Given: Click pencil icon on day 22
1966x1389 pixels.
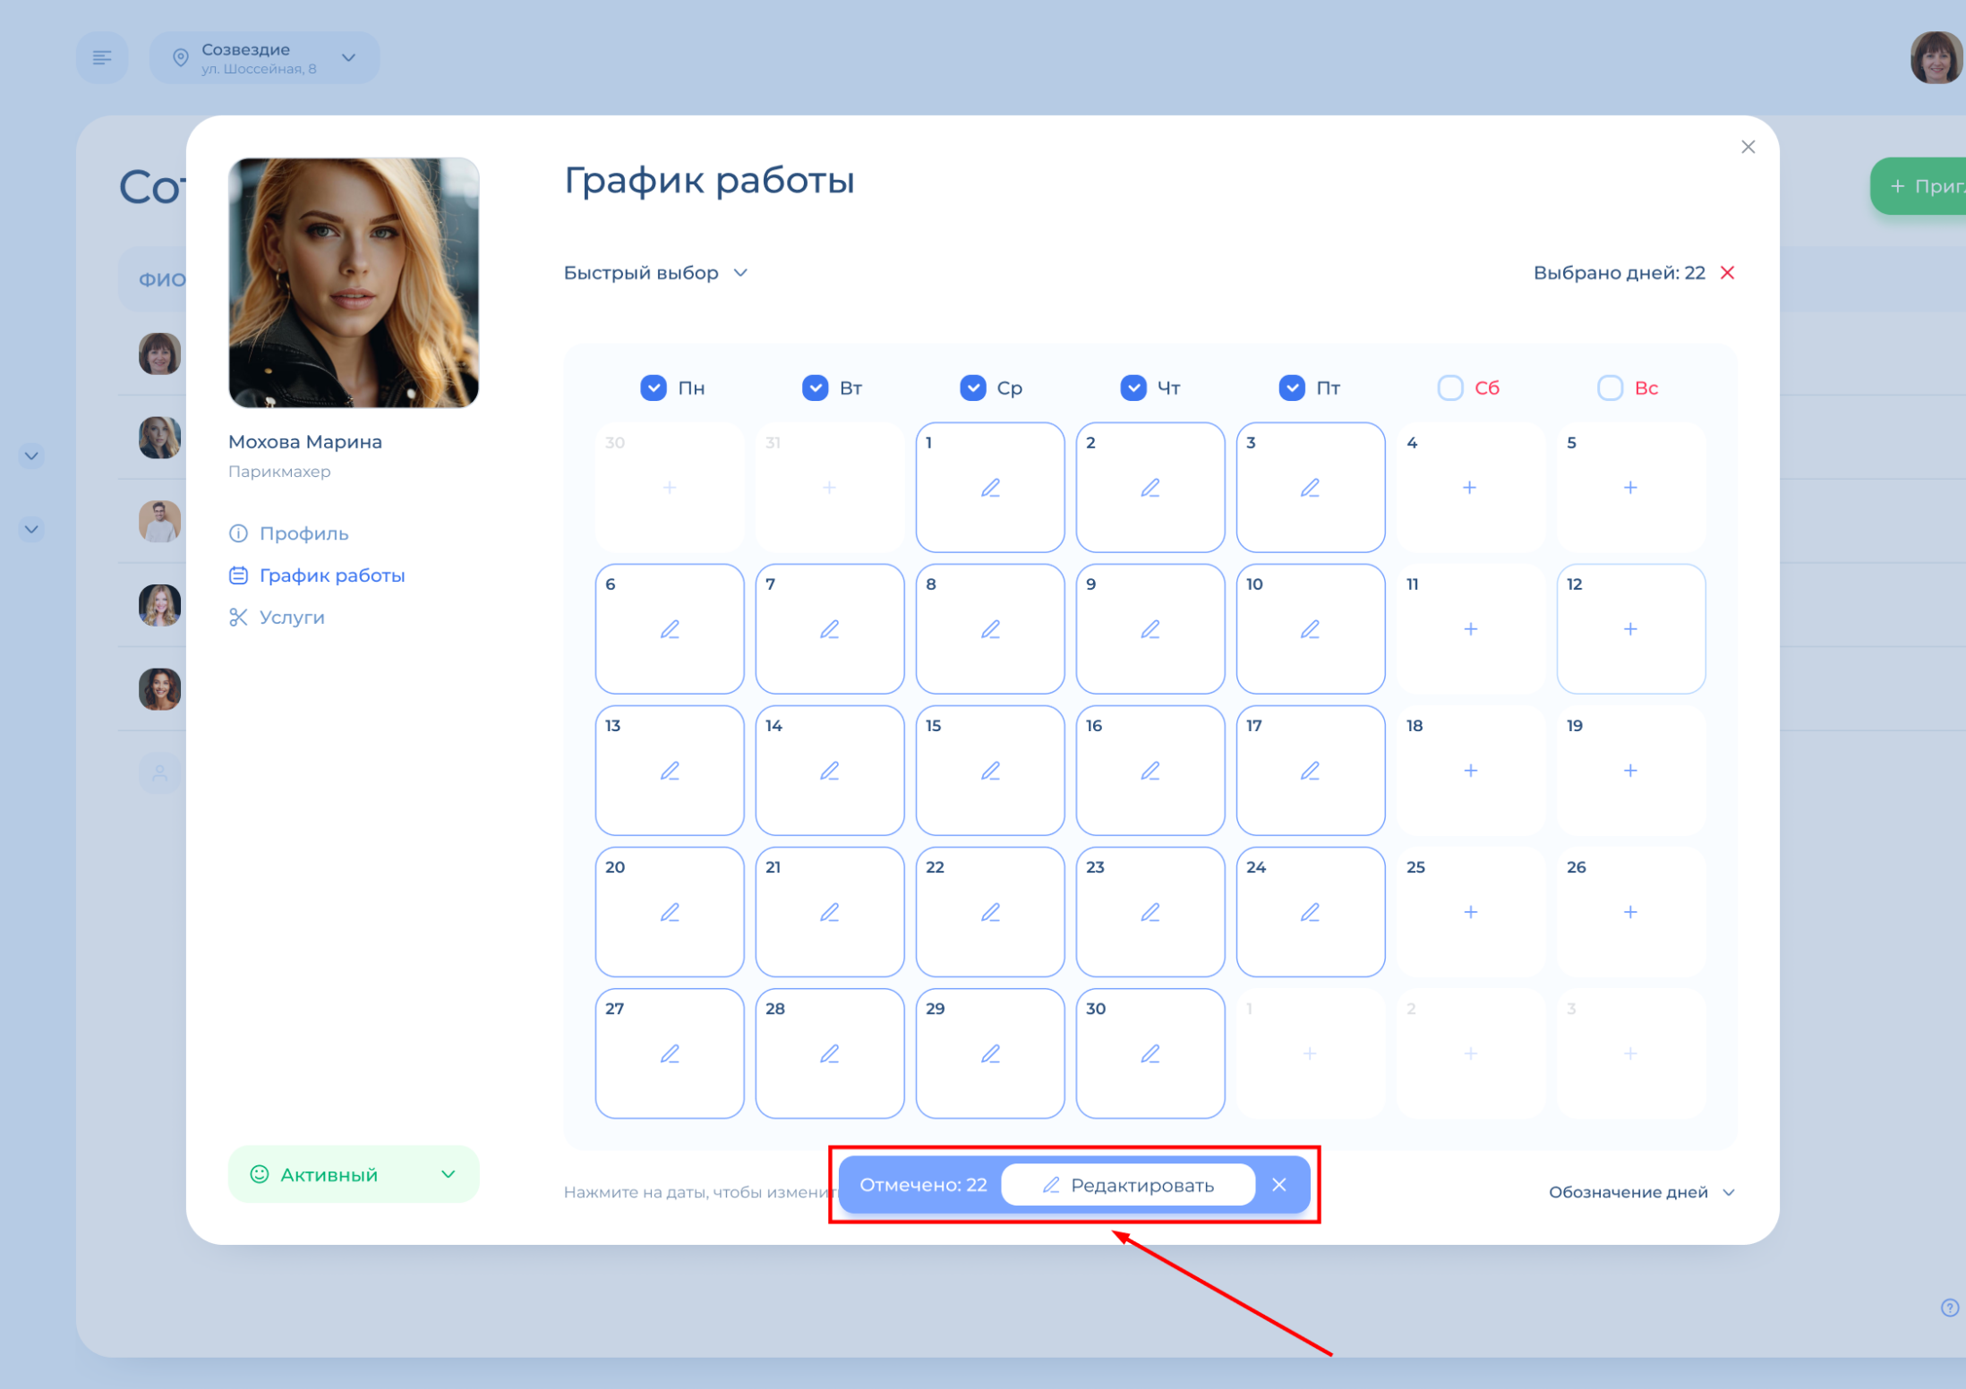Looking at the screenshot, I should [x=990, y=912].
